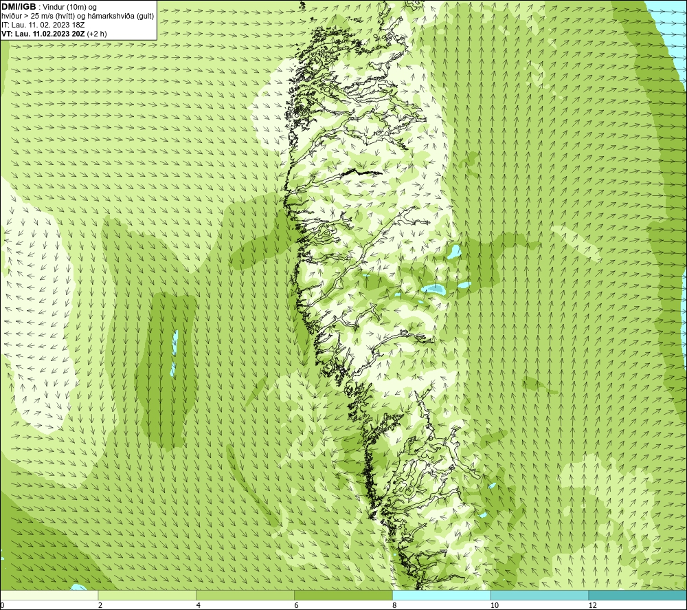This screenshot has height=610, width=687.
Task: Click the legend label '0'
Action: coord(2,605)
